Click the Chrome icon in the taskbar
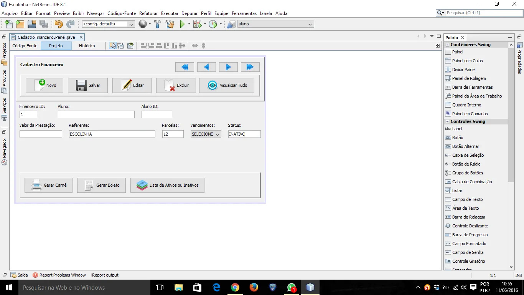Viewport: 524px width, 295px height. tap(235, 287)
